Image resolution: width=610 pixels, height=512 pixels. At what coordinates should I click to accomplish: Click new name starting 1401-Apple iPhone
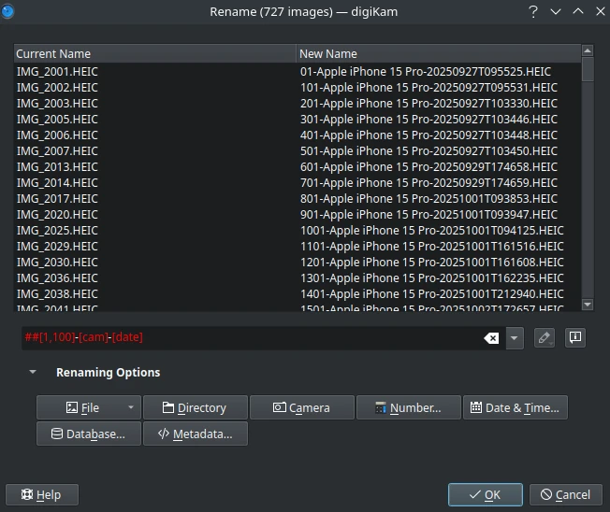[432, 294]
